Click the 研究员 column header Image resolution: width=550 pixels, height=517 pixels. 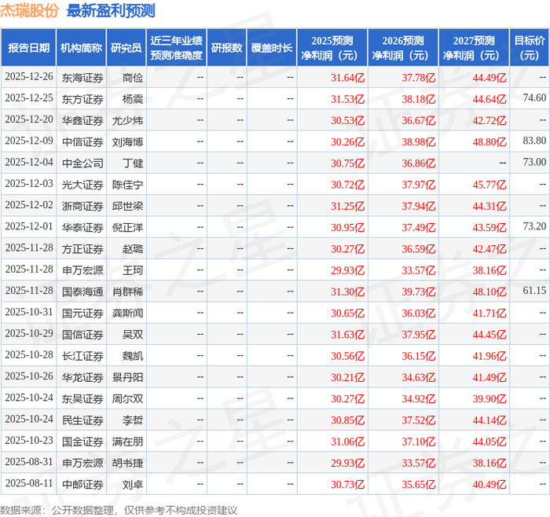126,48
